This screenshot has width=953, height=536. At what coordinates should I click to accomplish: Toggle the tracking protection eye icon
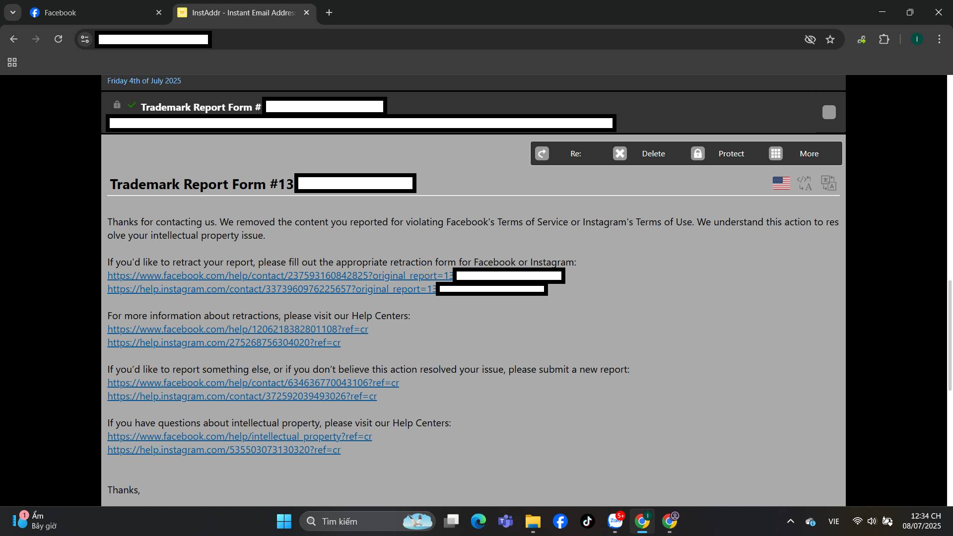(810, 39)
